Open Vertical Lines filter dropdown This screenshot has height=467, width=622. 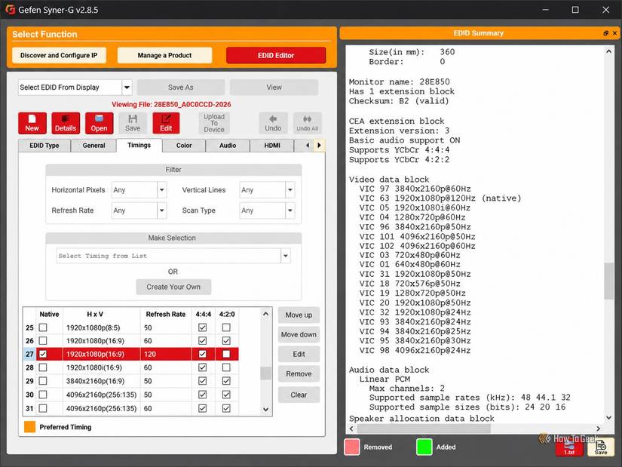coord(290,190)
